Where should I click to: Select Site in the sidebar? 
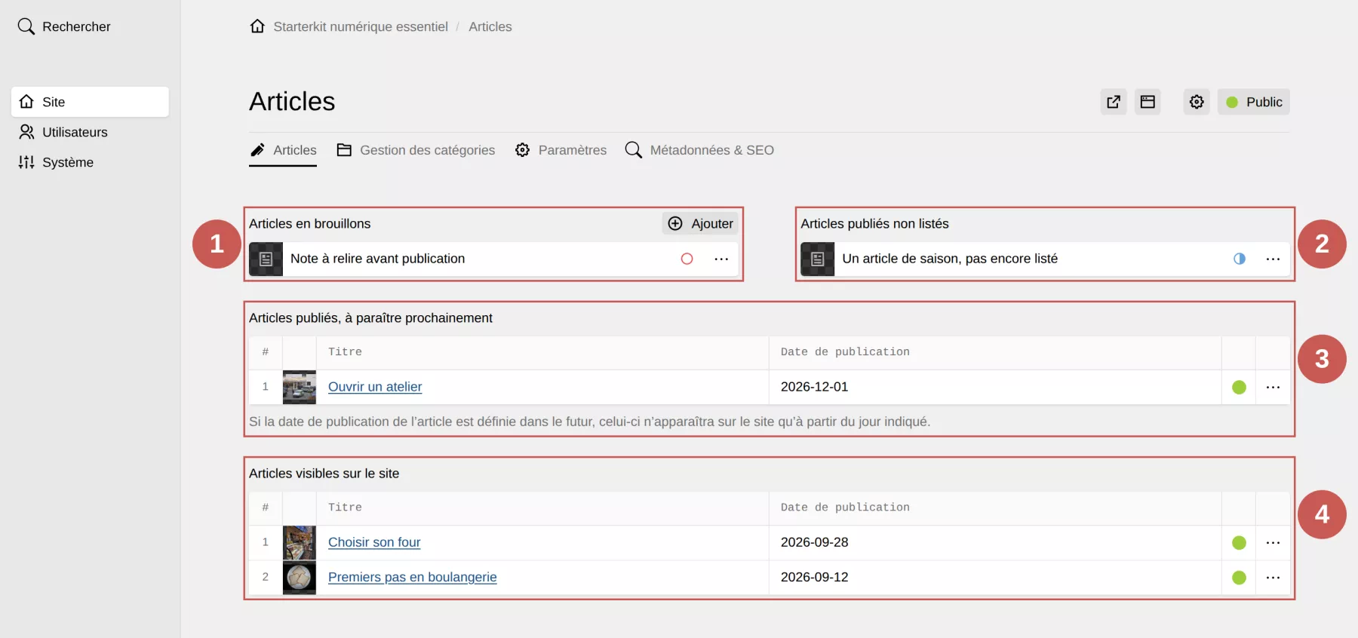[90, 102]
